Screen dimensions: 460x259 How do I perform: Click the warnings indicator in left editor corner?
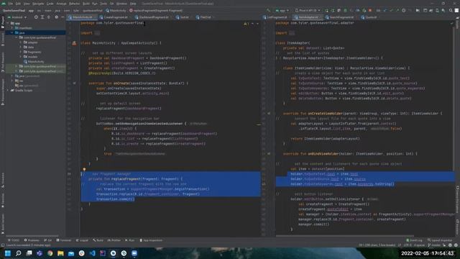click(246, 24)
